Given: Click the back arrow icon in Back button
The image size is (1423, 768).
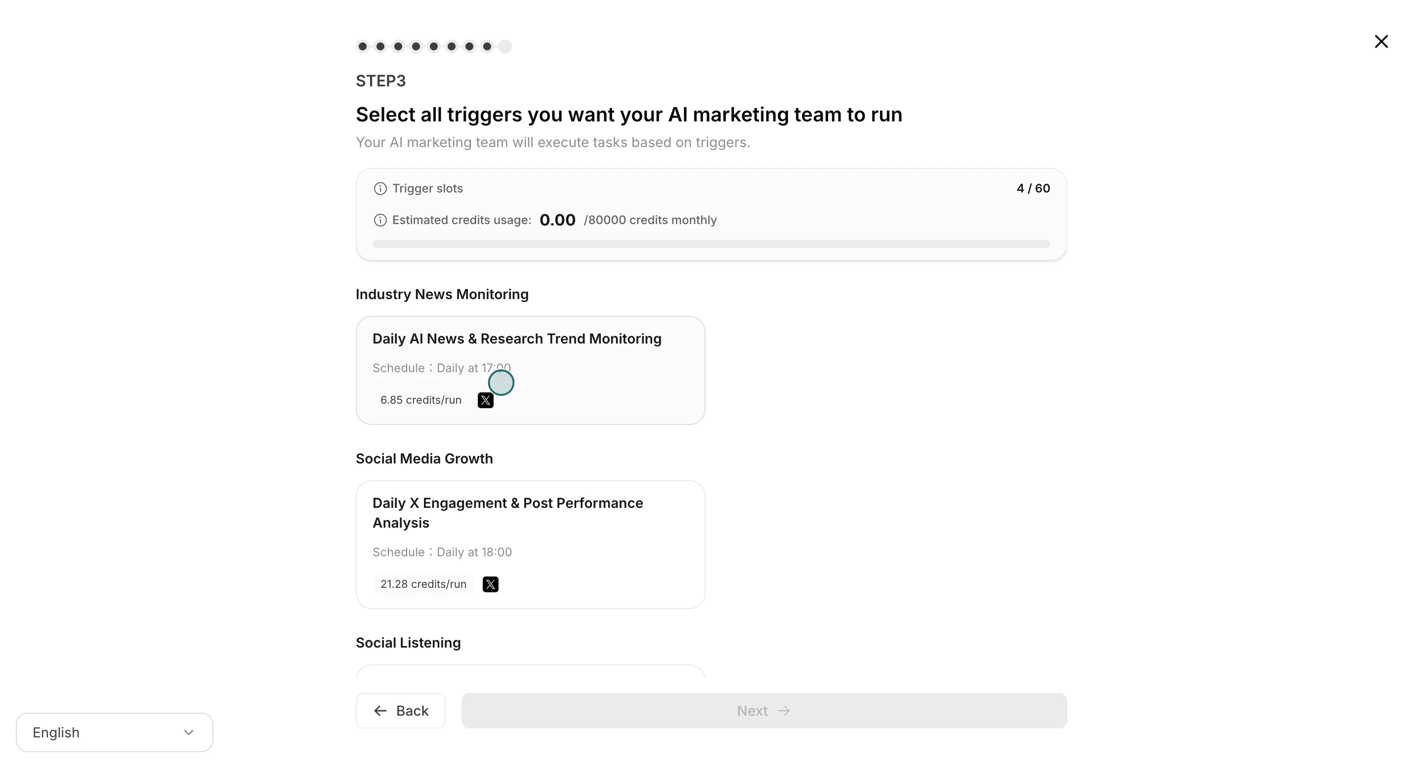Looking at the screenshot, I should point(379,710).
